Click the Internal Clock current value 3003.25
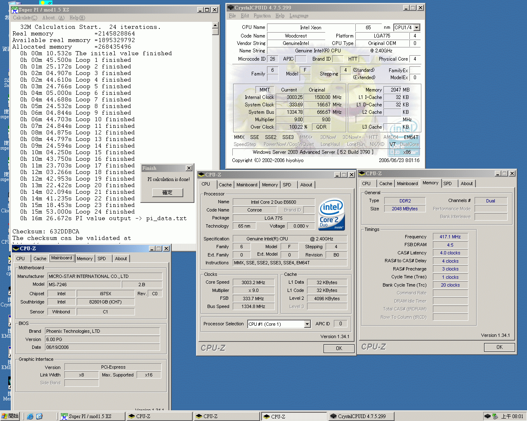The width and height of the screenshot is (527, 421). coord(290,97)
